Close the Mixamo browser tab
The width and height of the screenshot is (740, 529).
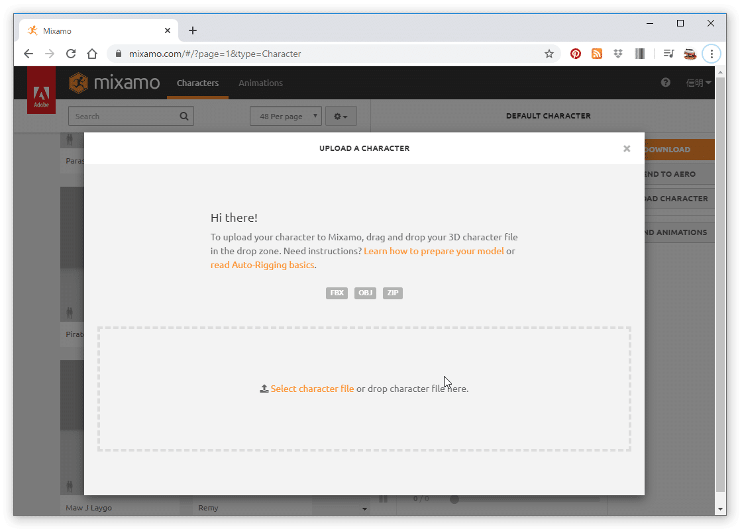pyautogui.click(x=168, y=30)
